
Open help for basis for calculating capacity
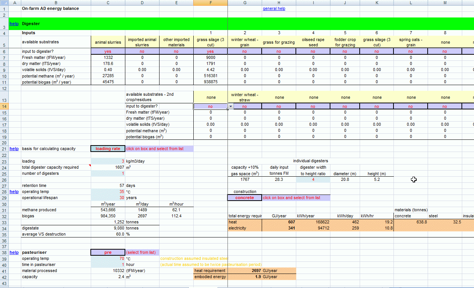pos(14,149)
